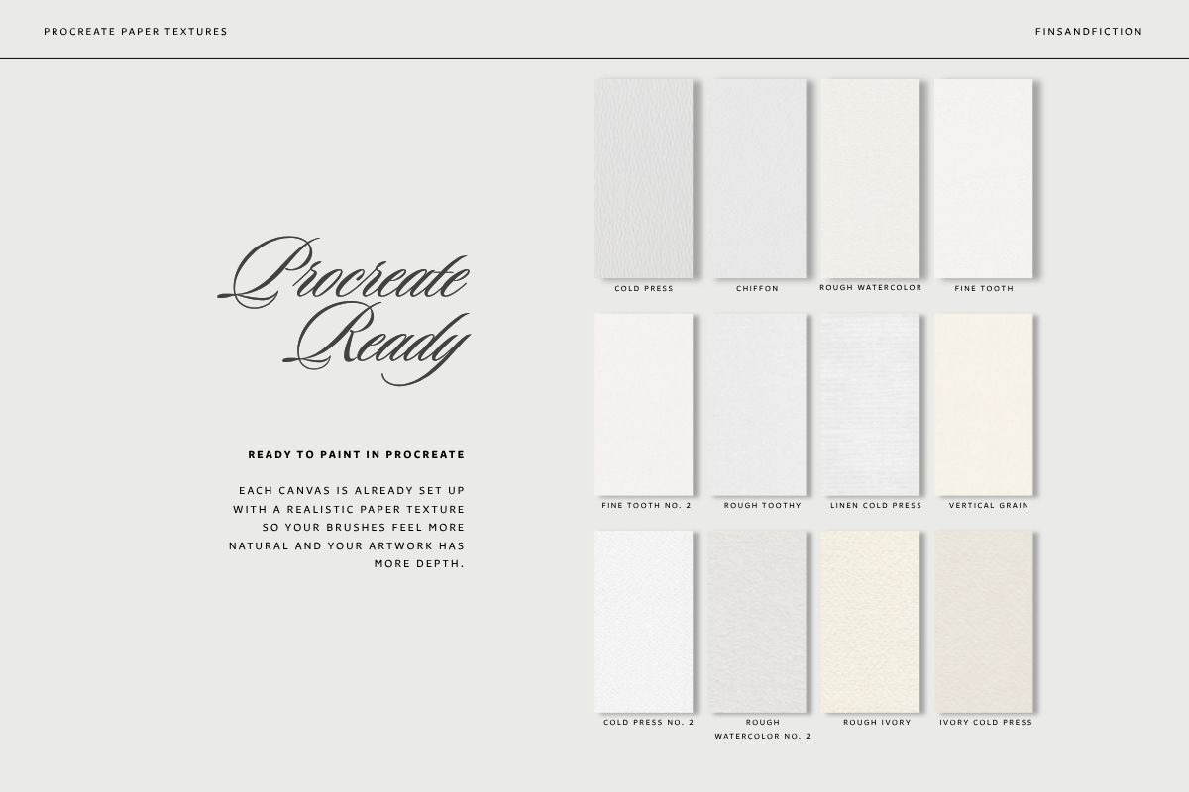The height and width of the screenshot is (792, 1189).
Task: Click the Procreate Paper Textures header text
Action: click(x=136, y=32)
